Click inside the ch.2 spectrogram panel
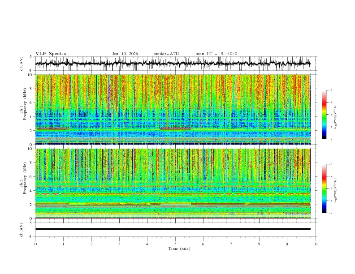The width and height of the screenshot is (355, 274). coord(173,184)
